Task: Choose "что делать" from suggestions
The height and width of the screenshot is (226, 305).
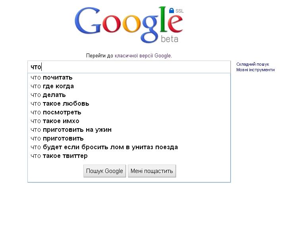Action: coord(48,95)
